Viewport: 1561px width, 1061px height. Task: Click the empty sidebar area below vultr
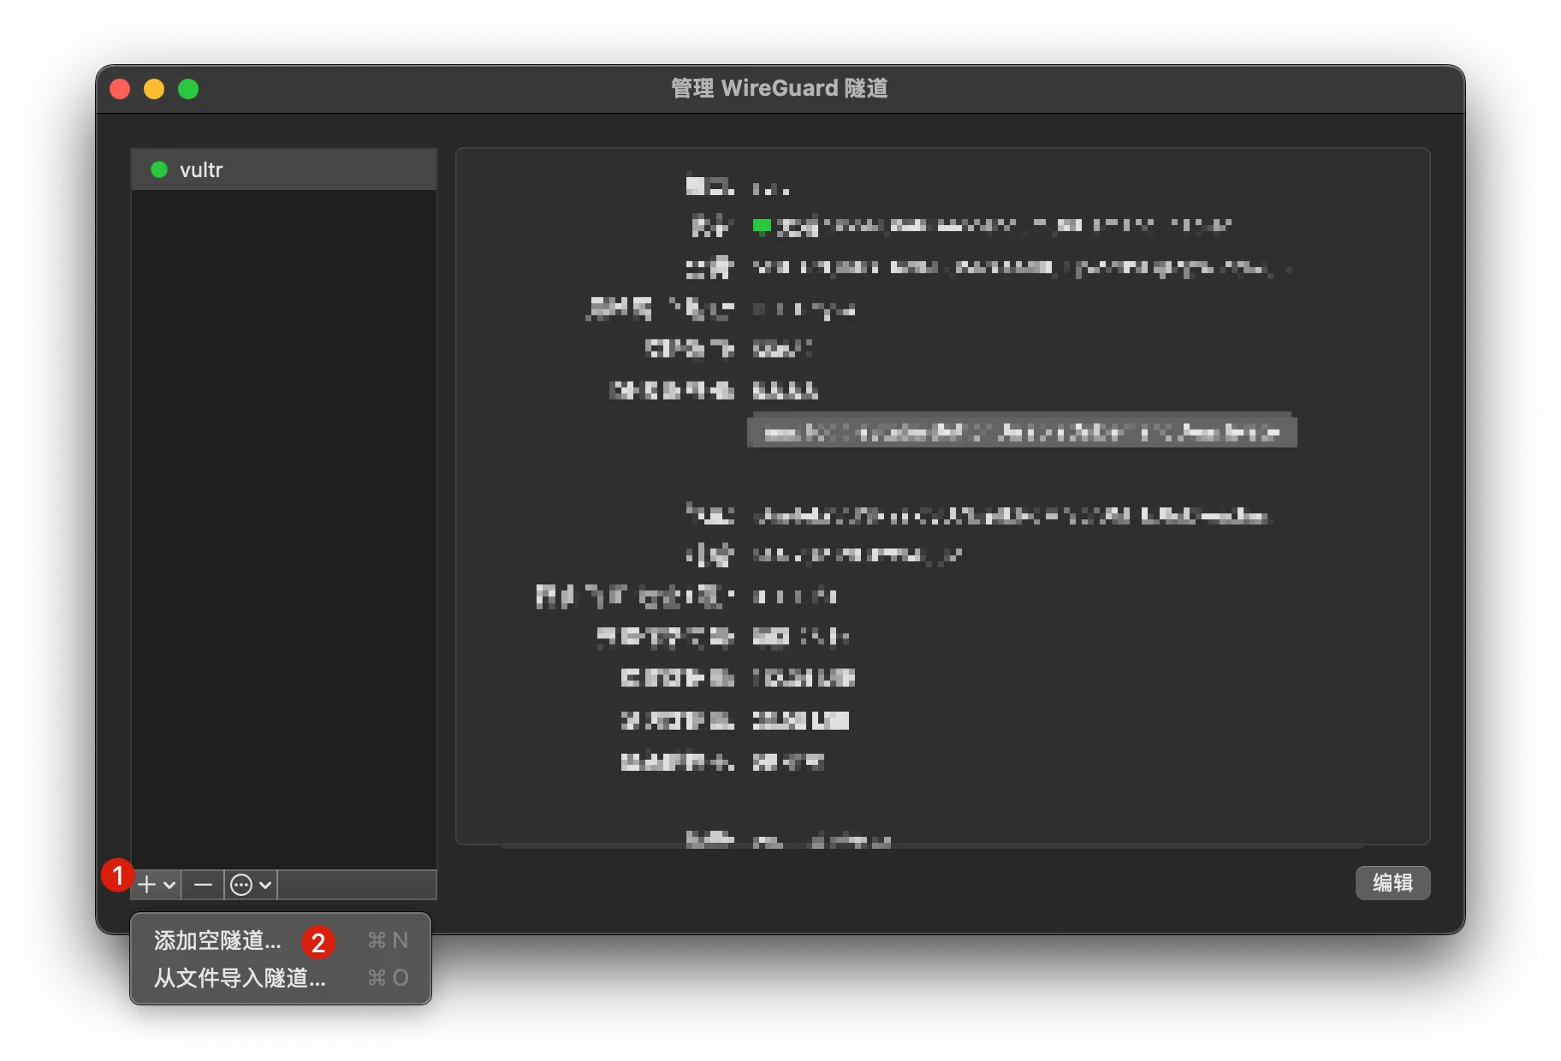(282, 513)
